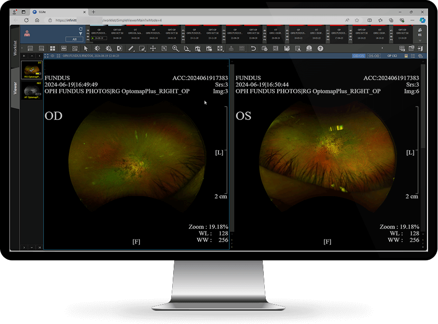Select the OP 1X2 layout option
This screenshot has height=324, width=438.
pos(393,56)
